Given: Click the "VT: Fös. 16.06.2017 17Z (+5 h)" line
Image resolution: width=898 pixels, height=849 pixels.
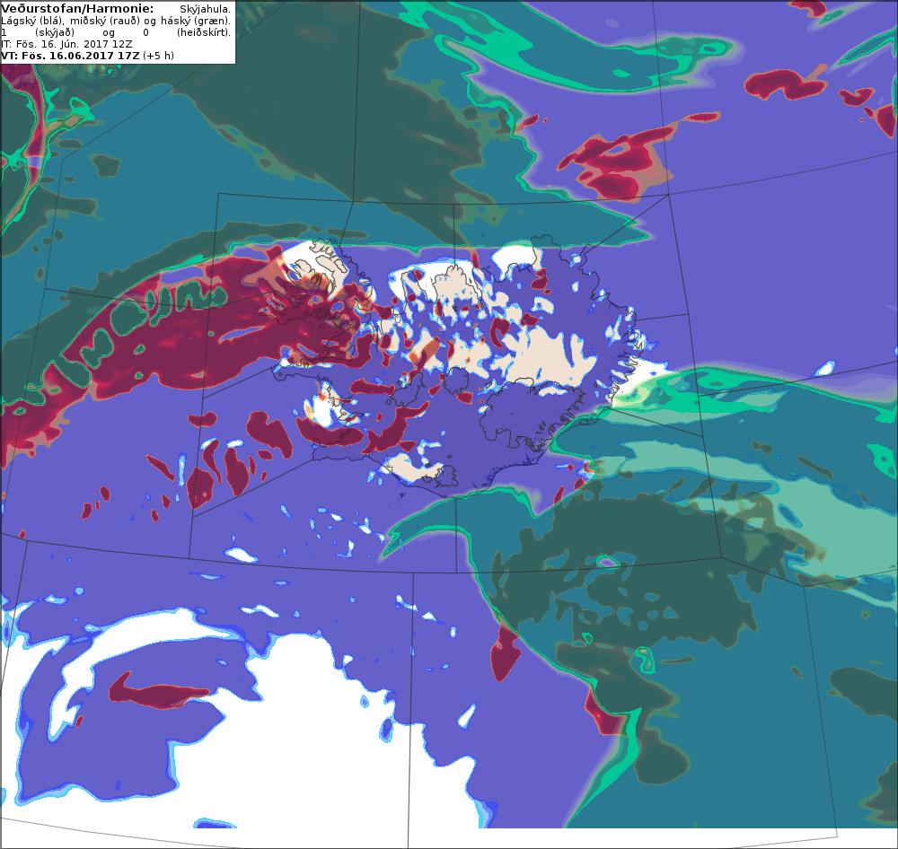Looking at the screenshot, I should 88,56.
